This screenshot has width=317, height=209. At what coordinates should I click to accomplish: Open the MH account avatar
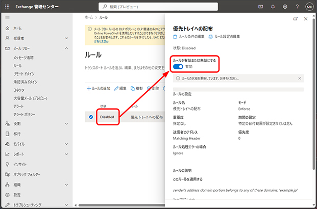click(309, 7)
